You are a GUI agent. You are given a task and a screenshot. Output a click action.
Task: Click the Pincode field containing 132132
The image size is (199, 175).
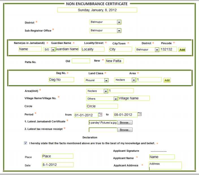tap(168, 49)
